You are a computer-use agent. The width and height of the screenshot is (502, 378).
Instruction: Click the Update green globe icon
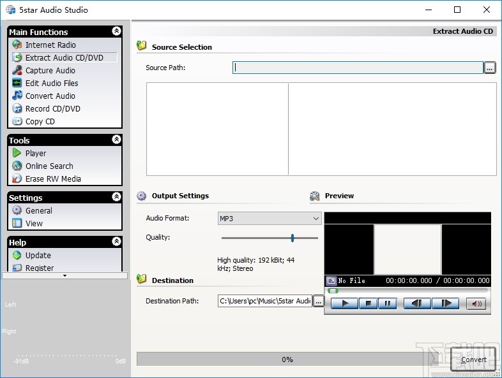click(17, 255)
